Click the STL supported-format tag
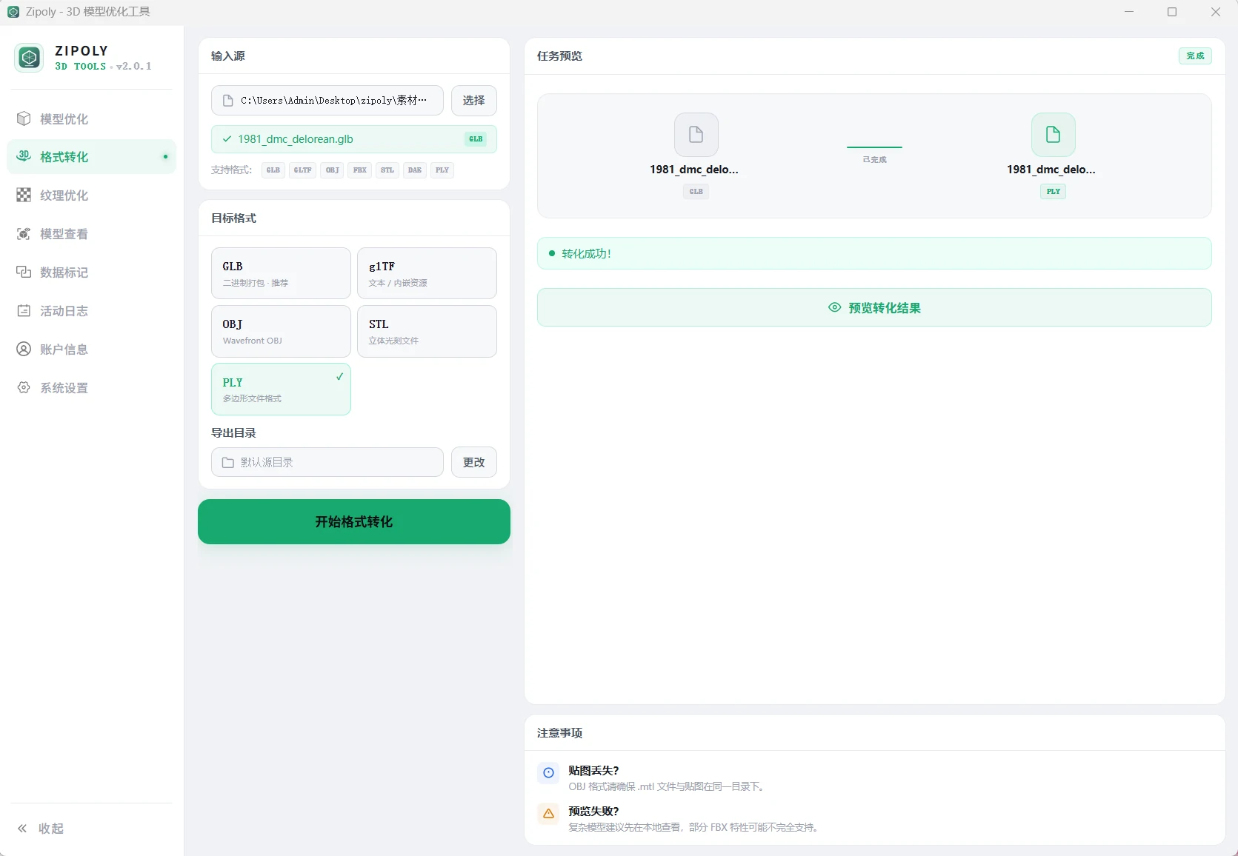The image size is (1238, 856). click(387, 170)
